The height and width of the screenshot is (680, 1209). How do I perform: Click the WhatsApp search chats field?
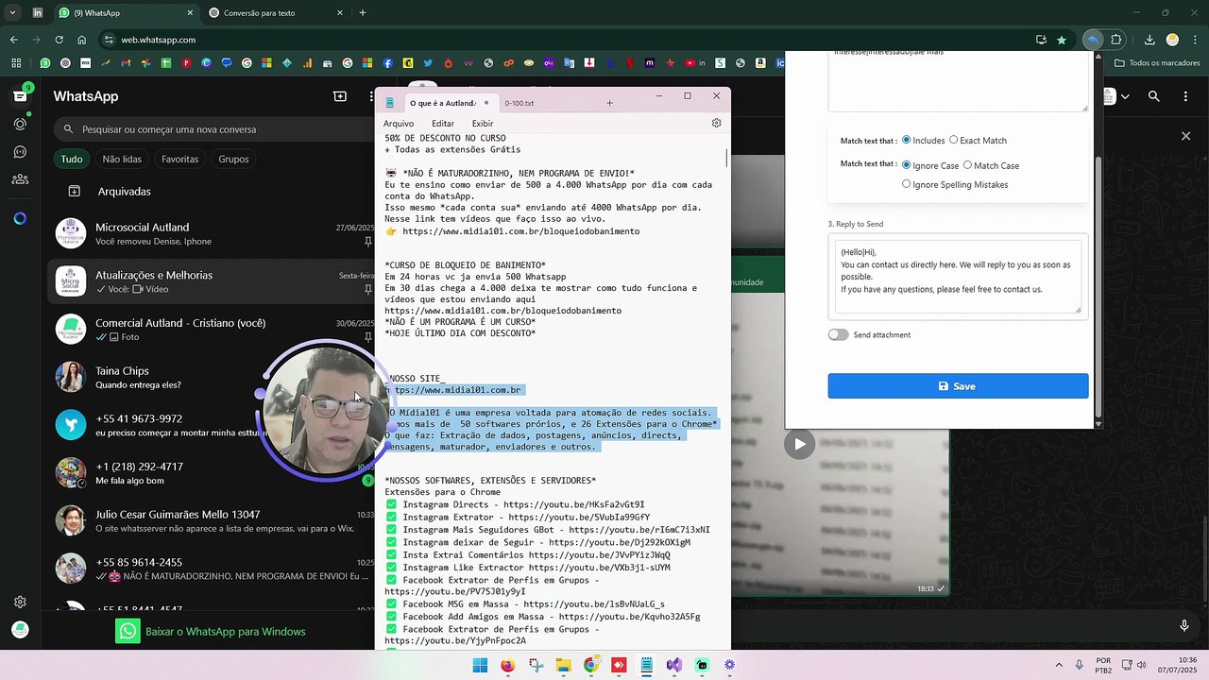213,129
